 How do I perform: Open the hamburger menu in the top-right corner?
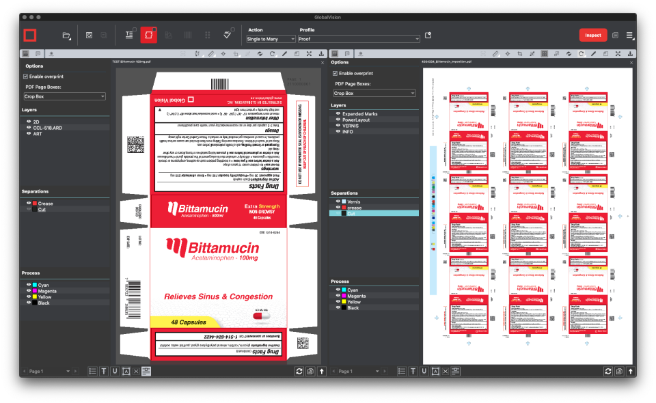[x=630, y=35]
